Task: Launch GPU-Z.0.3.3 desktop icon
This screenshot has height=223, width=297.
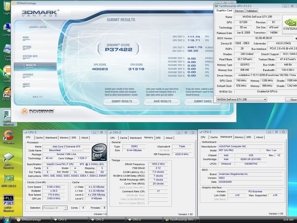Action: coord(8,180)
